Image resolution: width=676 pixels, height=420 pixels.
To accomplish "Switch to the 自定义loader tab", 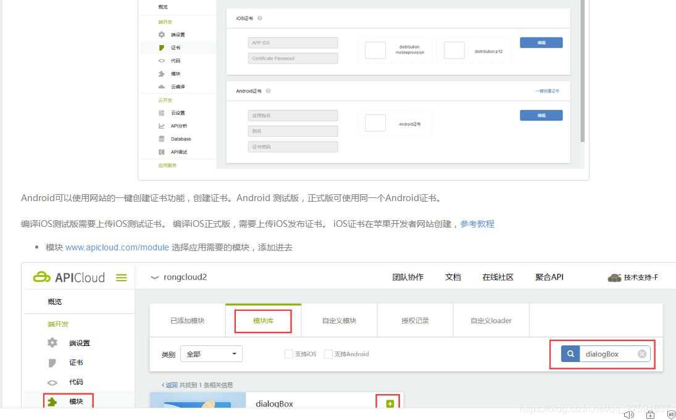I will click(491, 321).
